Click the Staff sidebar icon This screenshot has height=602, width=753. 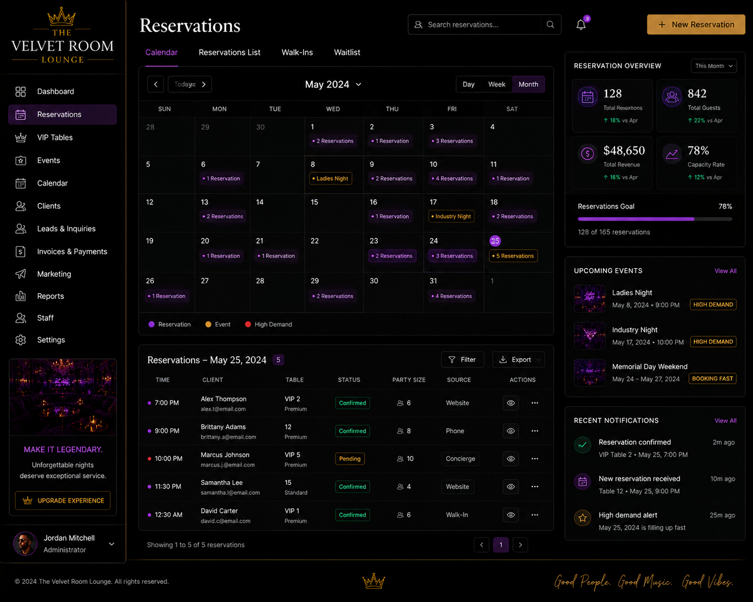(x=20, y=318)
